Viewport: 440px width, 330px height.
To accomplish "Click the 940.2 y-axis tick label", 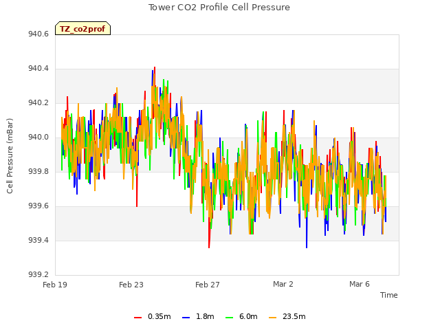I will [x=38, y=103].
